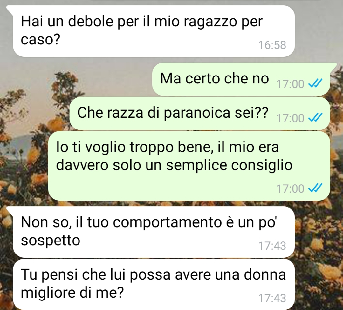Select the message 'Hai un debole per il mio ragazzo'
Viewport: 343px width, 310px height.
(x=154, y=31)
